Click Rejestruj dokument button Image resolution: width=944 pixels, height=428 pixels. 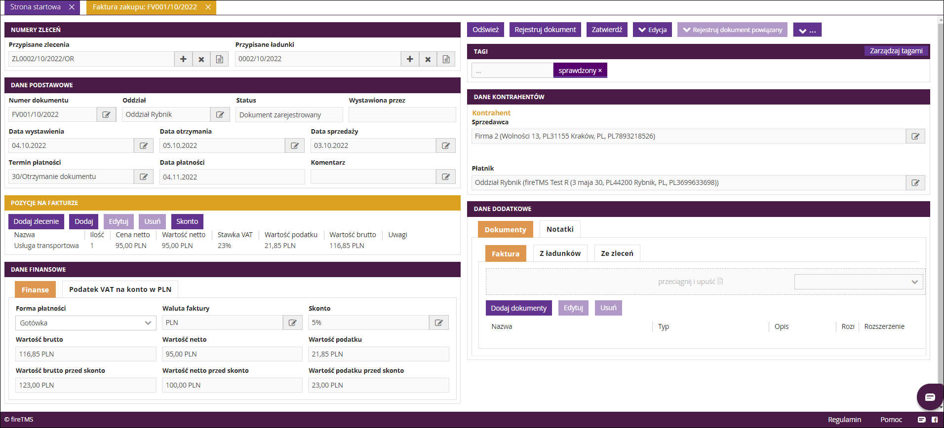545,30
